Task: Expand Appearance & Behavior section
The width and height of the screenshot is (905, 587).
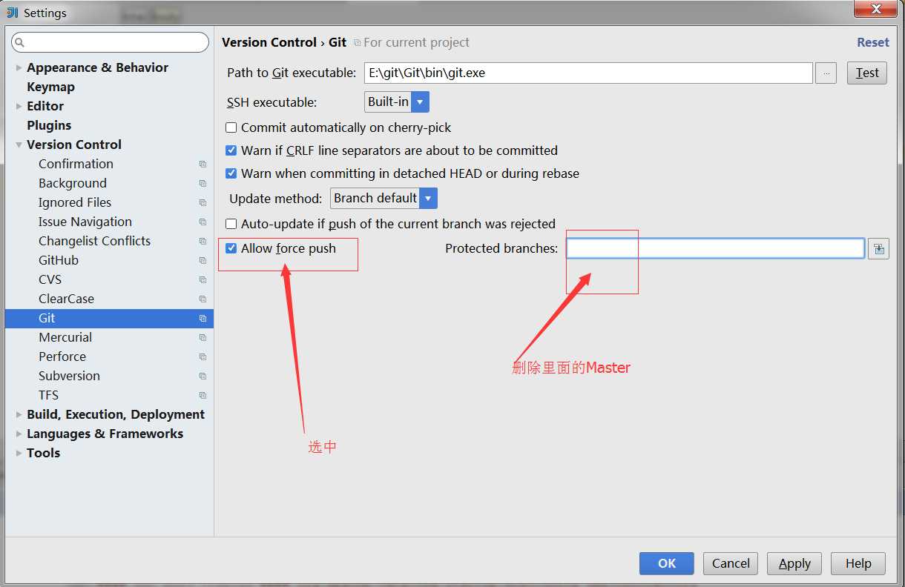Action: click(19, 67)
